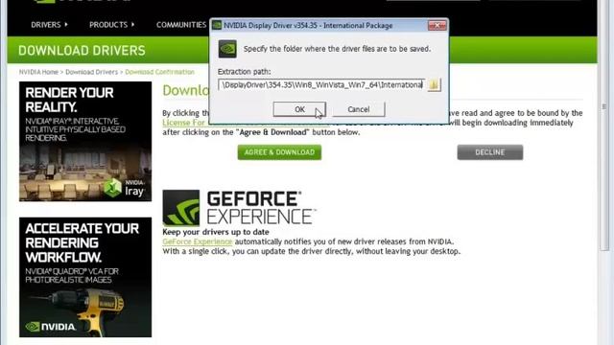Open the Communities menu
Screen dimensions: 614x345
tap(181, 25)
